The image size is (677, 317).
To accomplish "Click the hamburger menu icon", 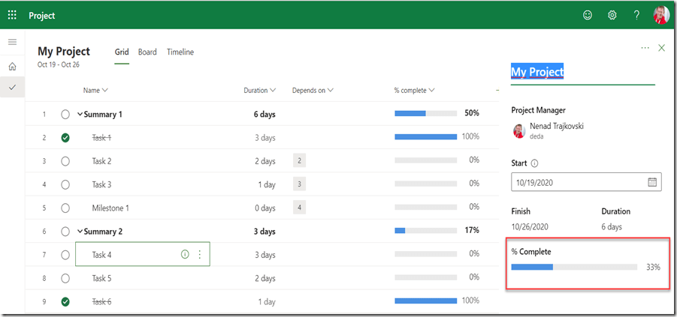I will (x=12, y=42).
